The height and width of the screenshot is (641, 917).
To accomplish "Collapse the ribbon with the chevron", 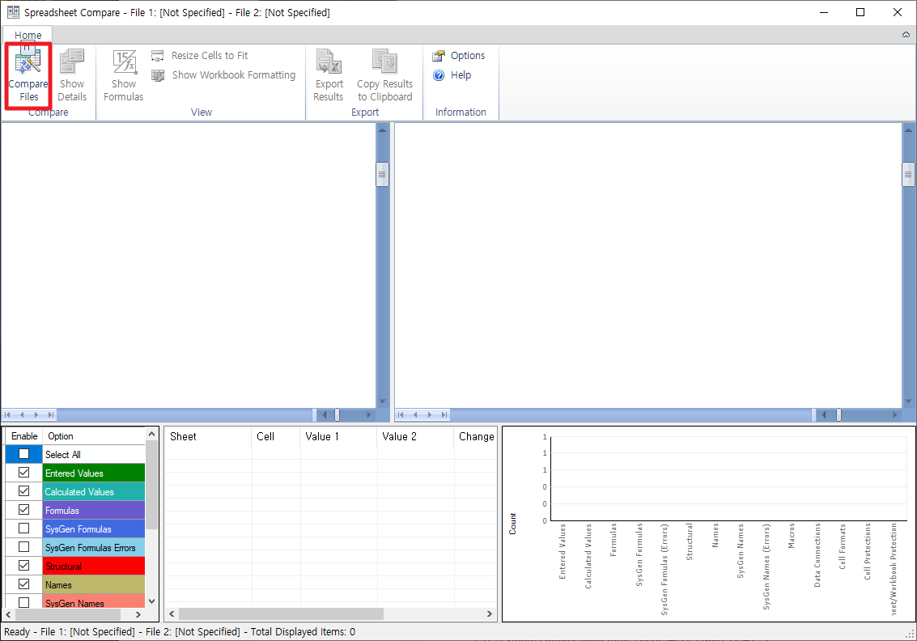I will coord(906,35).
